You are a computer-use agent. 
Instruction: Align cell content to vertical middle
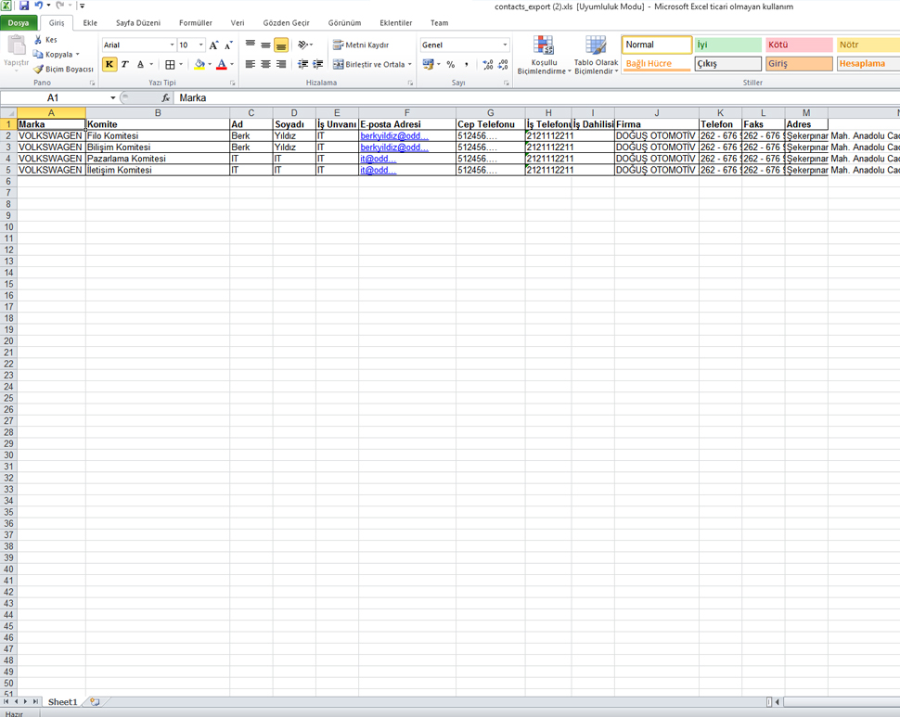[x=265, y=45]
